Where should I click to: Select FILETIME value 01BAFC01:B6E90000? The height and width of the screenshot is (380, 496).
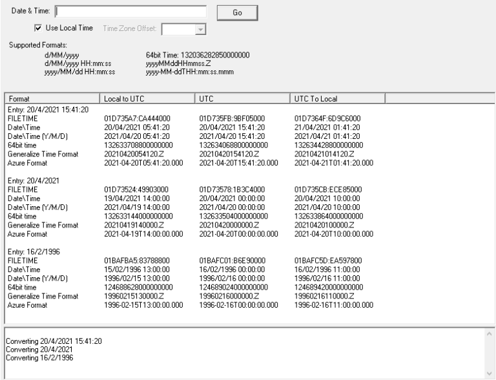point(232,260)
